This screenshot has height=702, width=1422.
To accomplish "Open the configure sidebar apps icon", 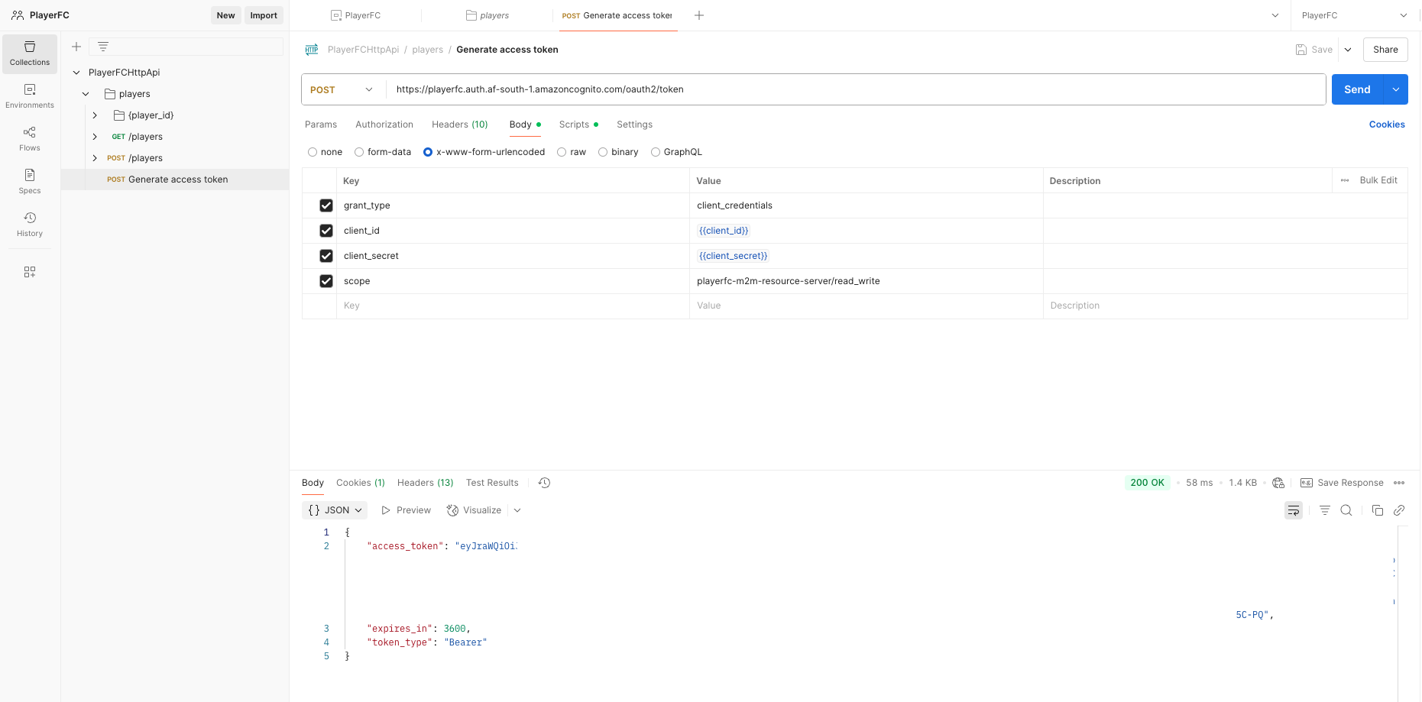I will [30, 272].
